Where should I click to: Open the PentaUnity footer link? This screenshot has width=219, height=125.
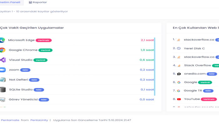[39, 120]
